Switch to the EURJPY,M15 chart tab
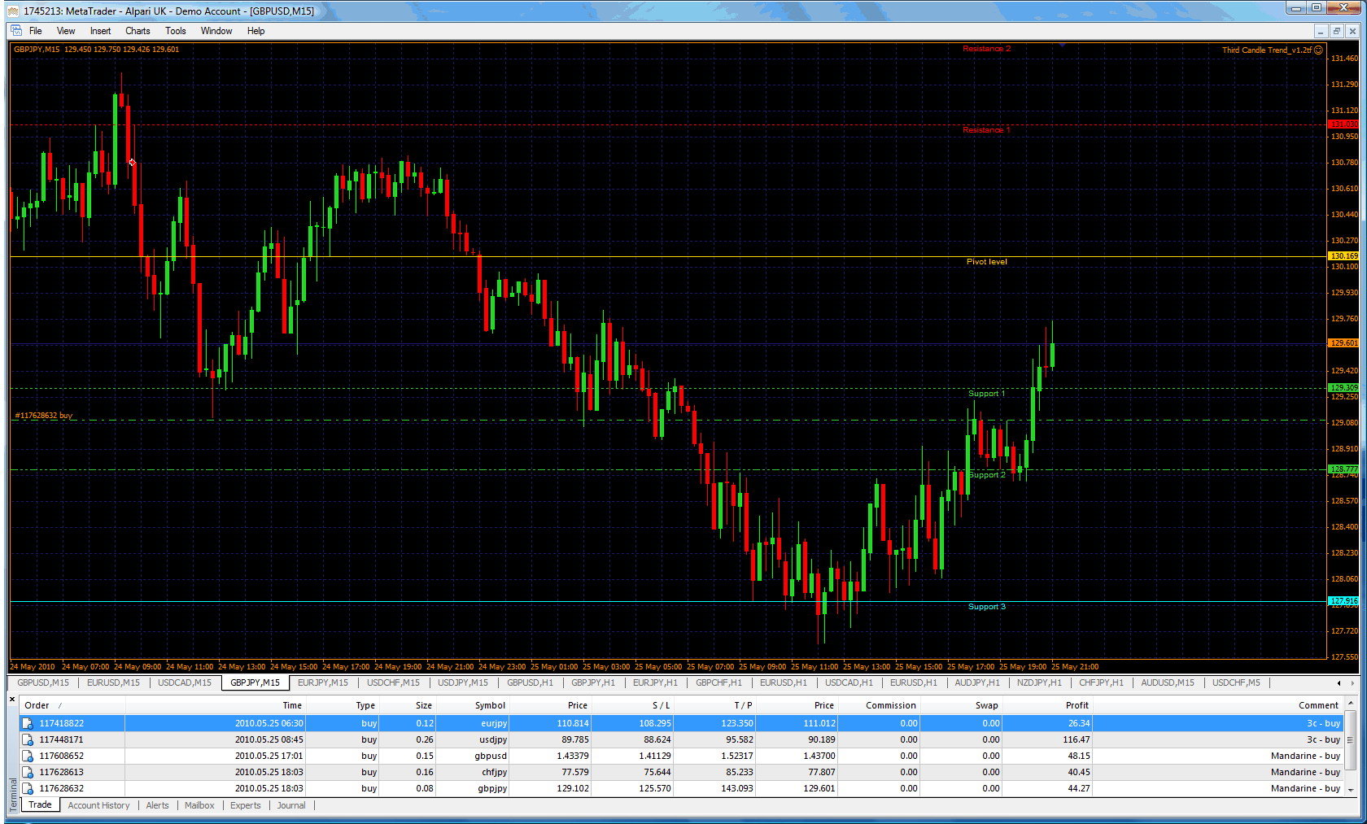The height and width of the screenshot is (824, 1367). tap(323, 682)
